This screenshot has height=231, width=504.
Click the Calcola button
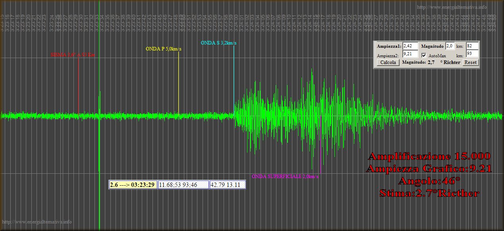click(x=388, y=62)
